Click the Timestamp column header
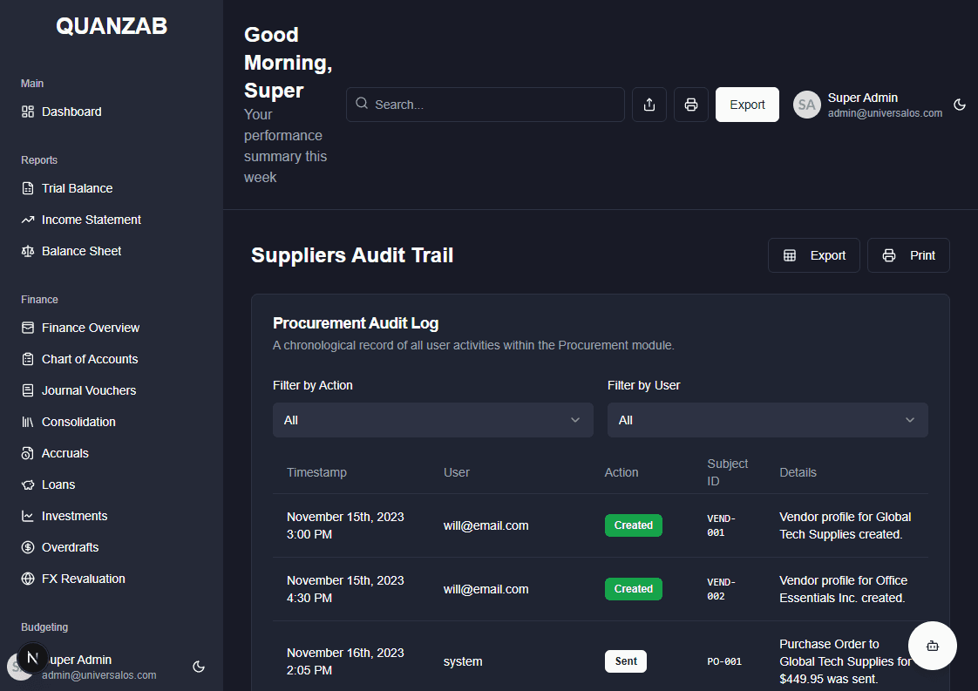The image size is (978, 691). point(317,473)
